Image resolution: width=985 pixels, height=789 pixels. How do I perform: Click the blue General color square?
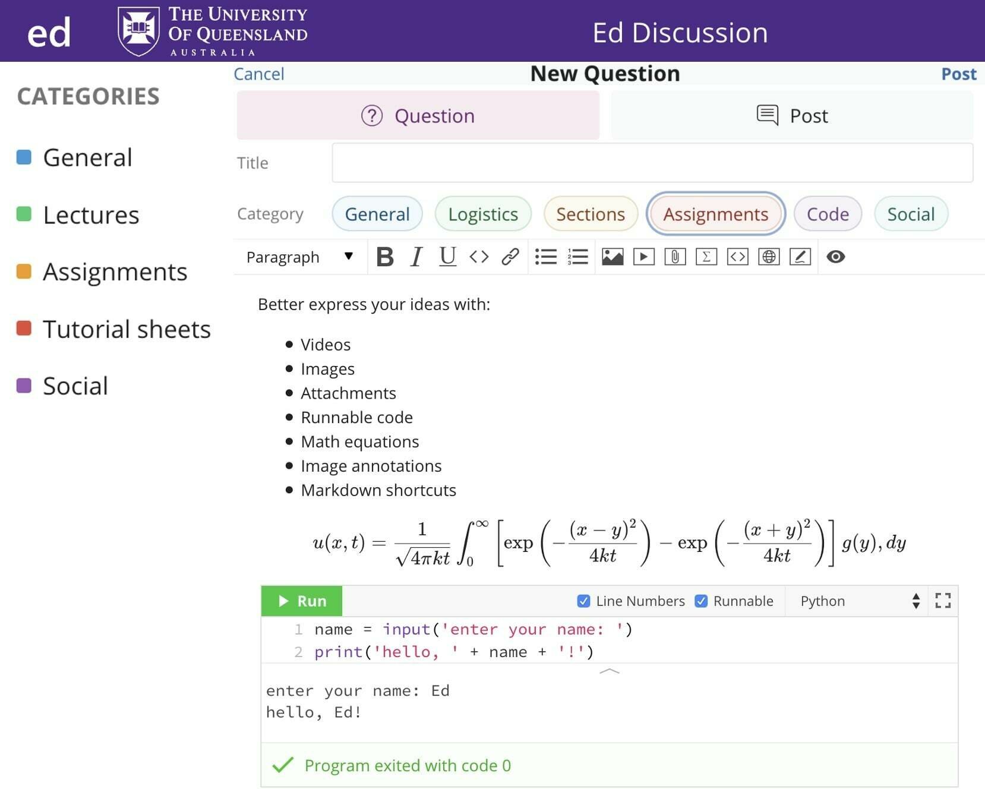pos(24,157)
